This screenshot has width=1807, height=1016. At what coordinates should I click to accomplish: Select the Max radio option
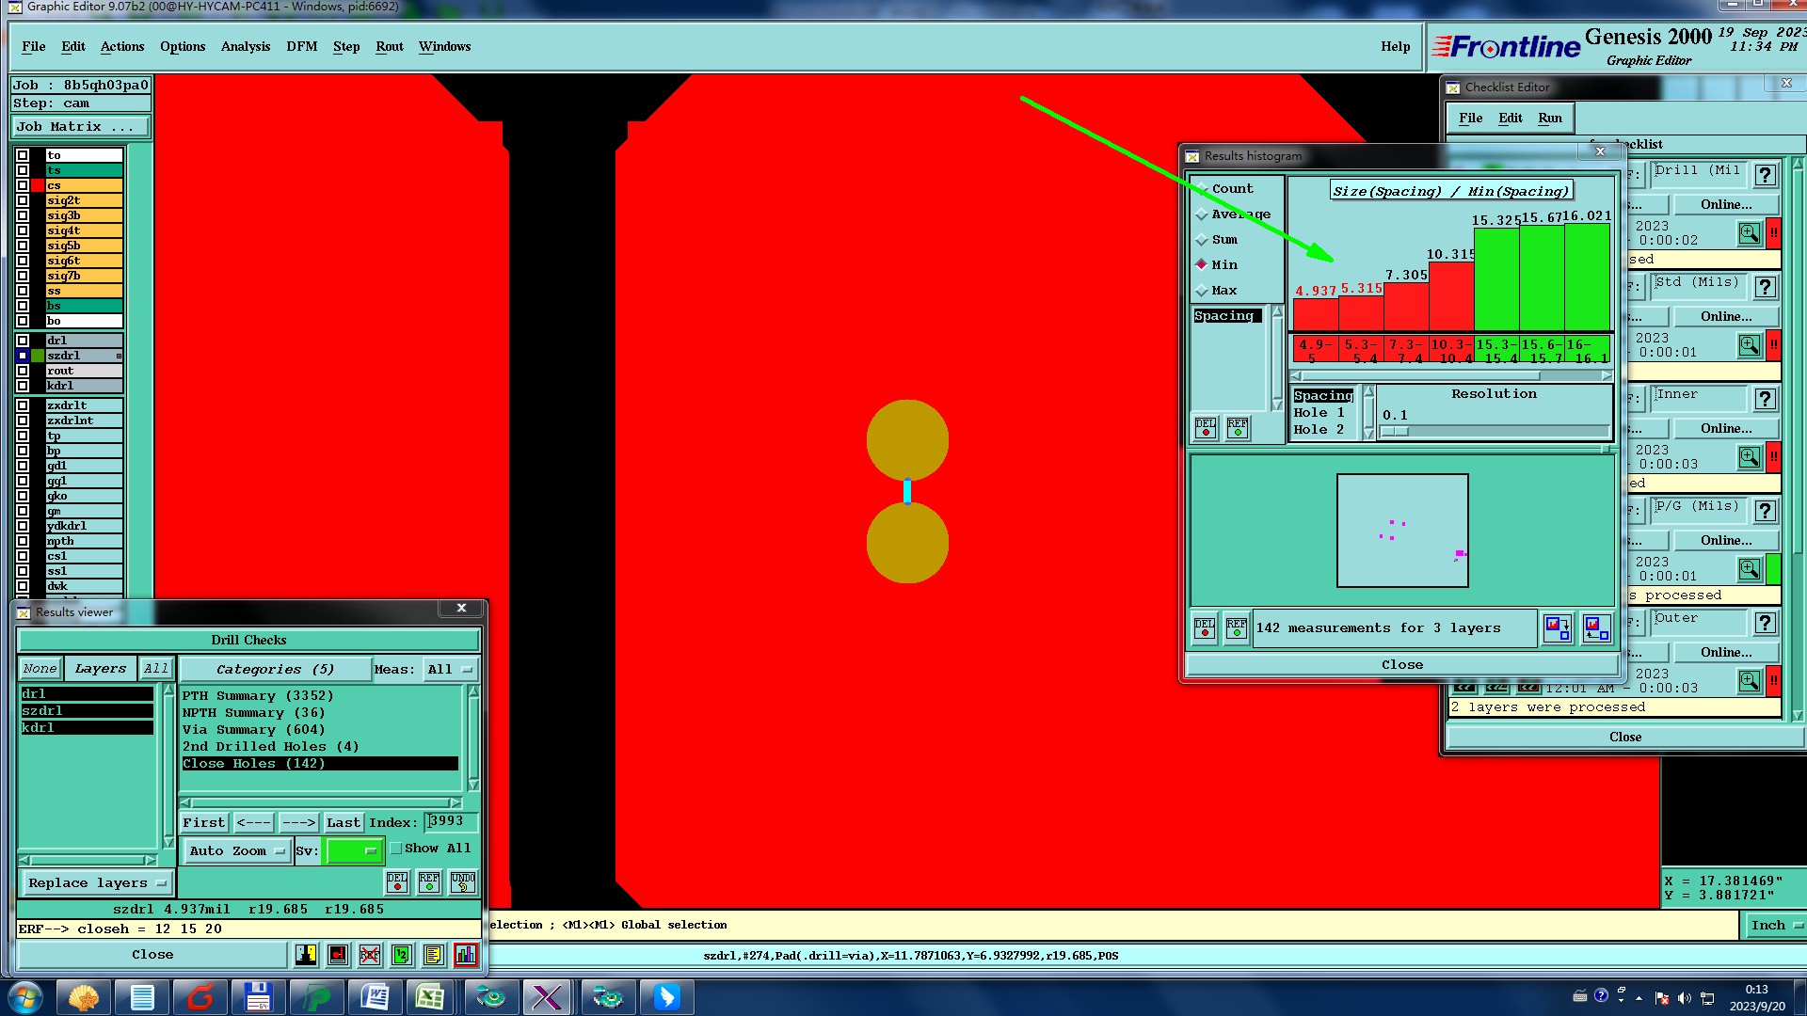coord(1202,291)
